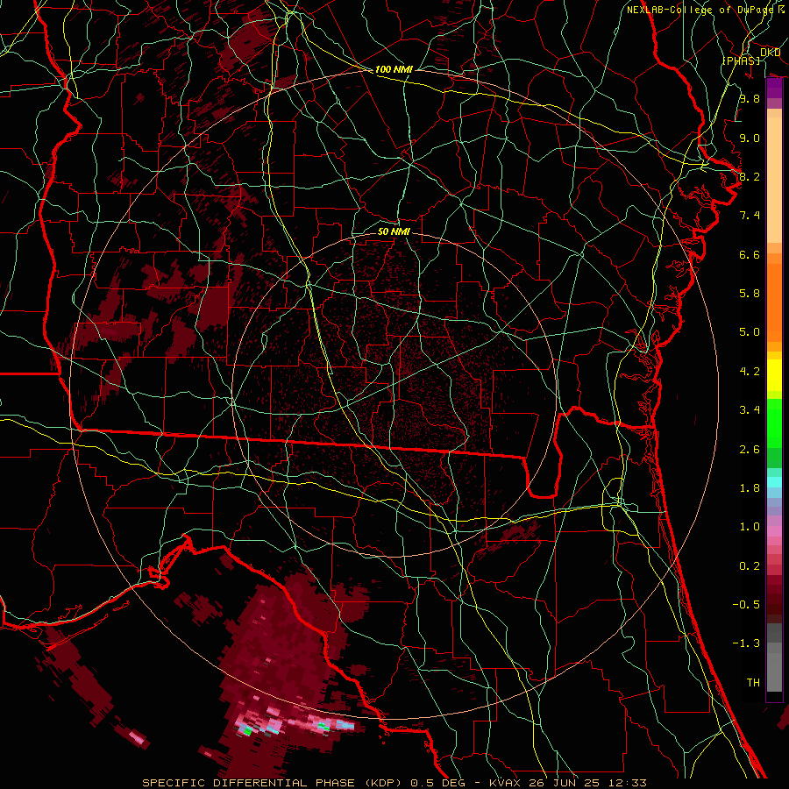Click the 8.2 legend value

coord(750,176)
